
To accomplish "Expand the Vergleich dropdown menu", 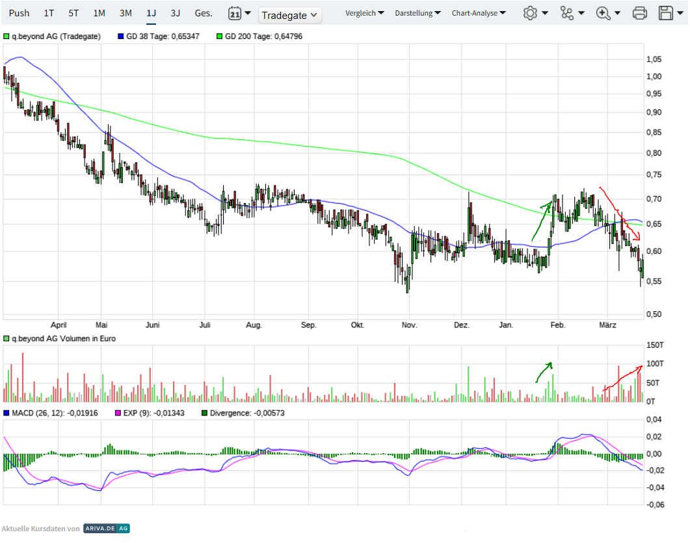I will click(364, 13).
